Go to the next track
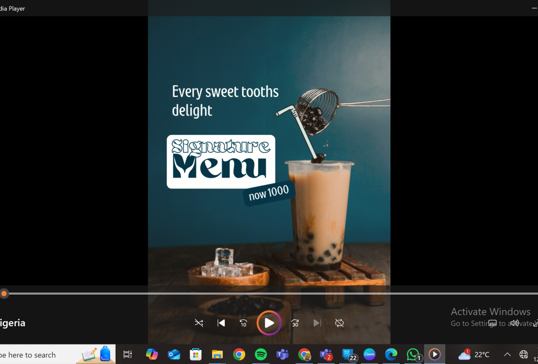538x364 pixels. point(317,323)
